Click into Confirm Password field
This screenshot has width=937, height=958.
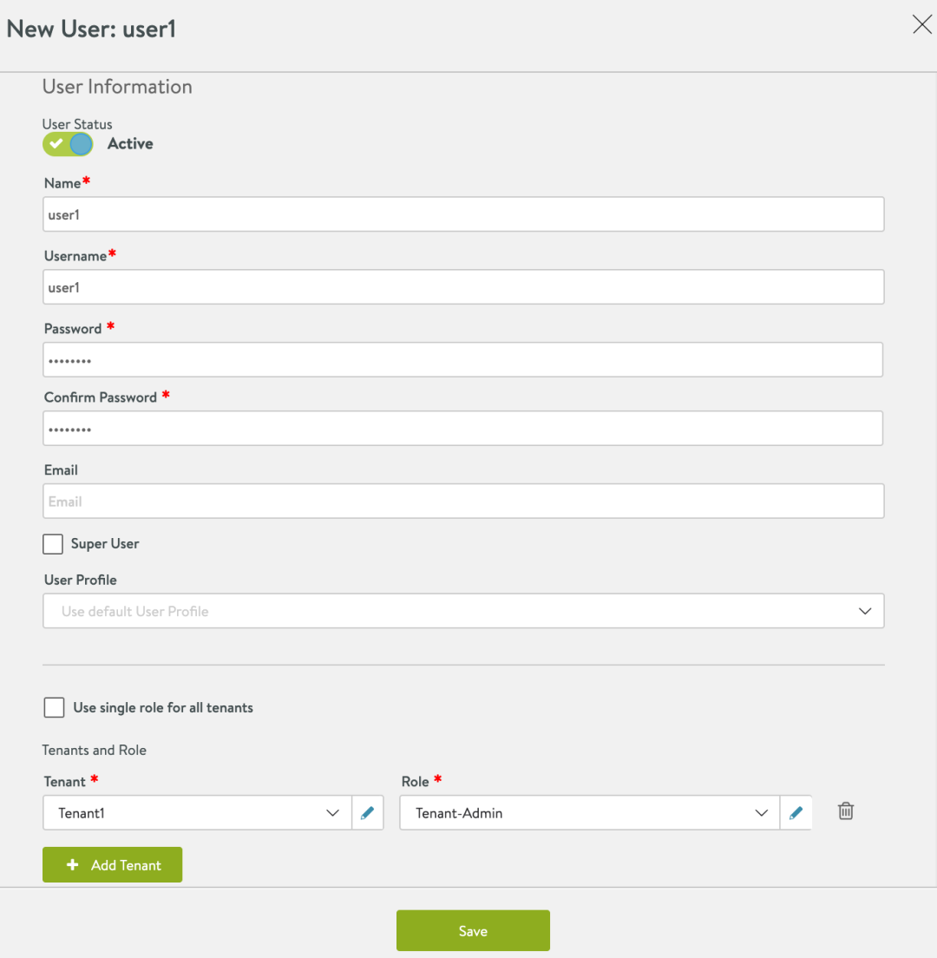click(x=463, y=428)
